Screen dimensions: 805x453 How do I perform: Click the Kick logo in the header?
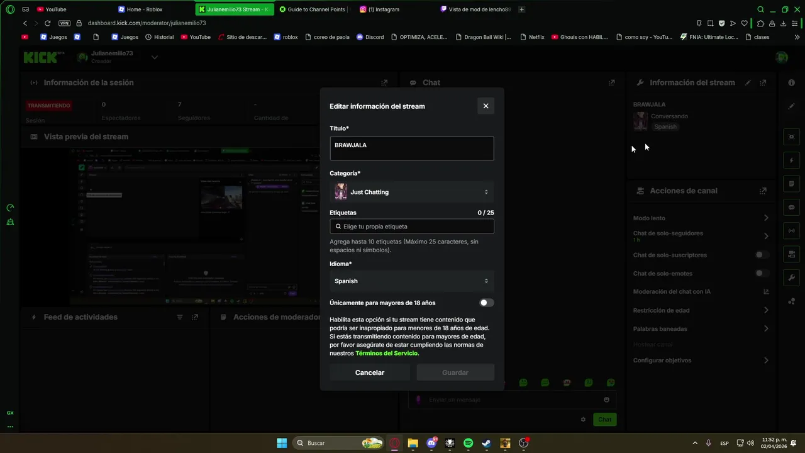click(x=44, y=57)
